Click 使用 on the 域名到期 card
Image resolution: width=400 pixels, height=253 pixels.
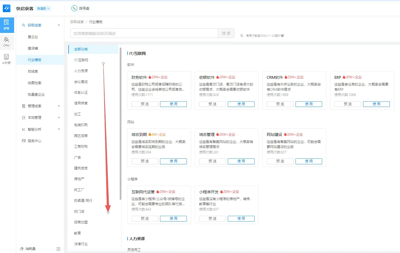tap(173, 161)
